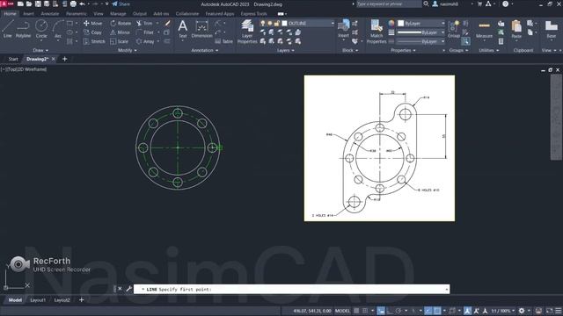Toggle annotation visibility in status bar
Image resolution: width=563 pixels, height=316 pixels.
point(467,311)
